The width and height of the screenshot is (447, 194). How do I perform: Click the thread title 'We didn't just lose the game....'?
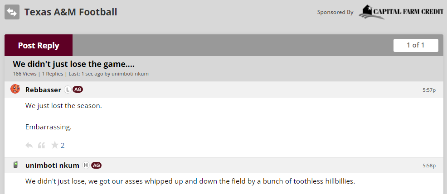pyautogui.click(x=73, y=64)
